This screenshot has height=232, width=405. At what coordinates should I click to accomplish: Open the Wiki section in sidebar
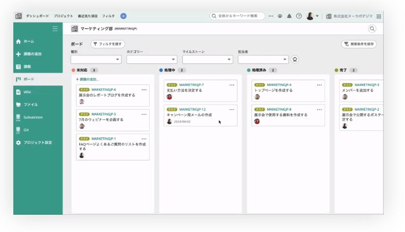click(x=27, y=92)
